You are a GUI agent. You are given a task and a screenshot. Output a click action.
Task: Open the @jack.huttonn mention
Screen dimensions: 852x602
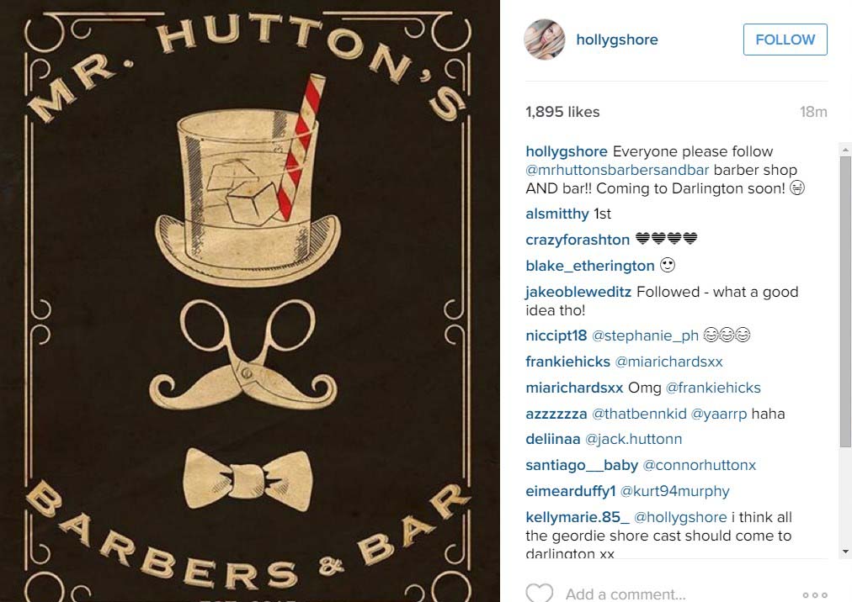pyautogui.click(x=633, y=439)
